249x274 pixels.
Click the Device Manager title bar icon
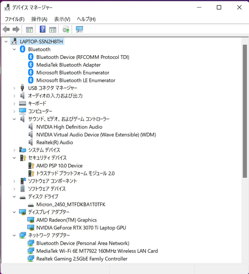tap(7, 7)
